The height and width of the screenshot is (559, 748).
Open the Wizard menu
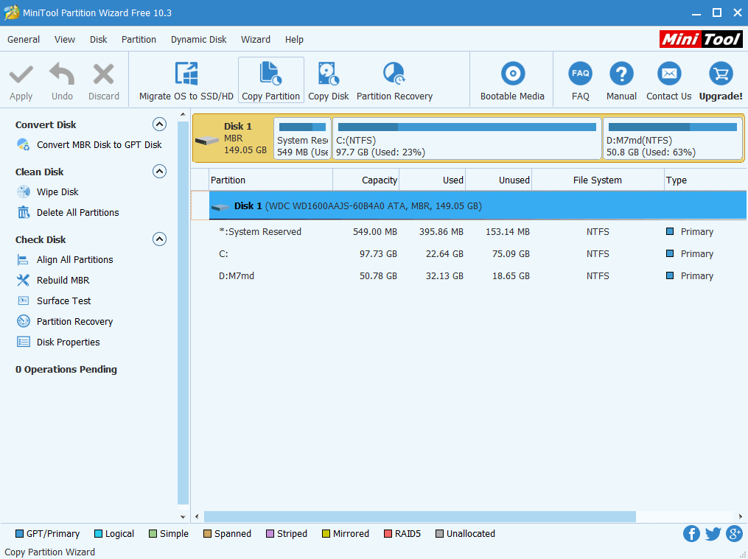tap(256, 39)
